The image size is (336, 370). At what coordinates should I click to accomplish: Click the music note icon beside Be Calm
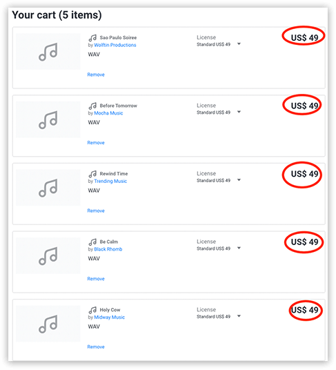tap(92, 242)
